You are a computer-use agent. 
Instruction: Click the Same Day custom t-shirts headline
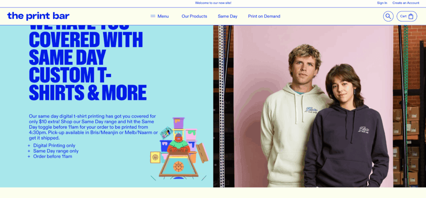click(x=88, y=63)
